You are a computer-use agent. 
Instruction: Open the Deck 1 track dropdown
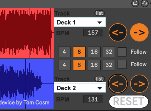tap(80, 22)
